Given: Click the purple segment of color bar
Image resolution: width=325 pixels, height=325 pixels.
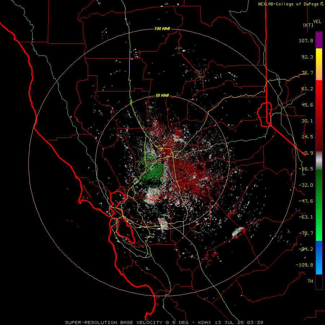Looking at the screenshot, I should 319,40.
